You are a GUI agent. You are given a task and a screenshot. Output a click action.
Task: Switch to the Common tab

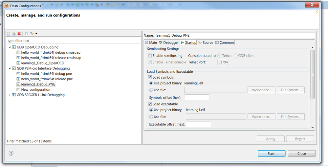click(x=225, y=42)
